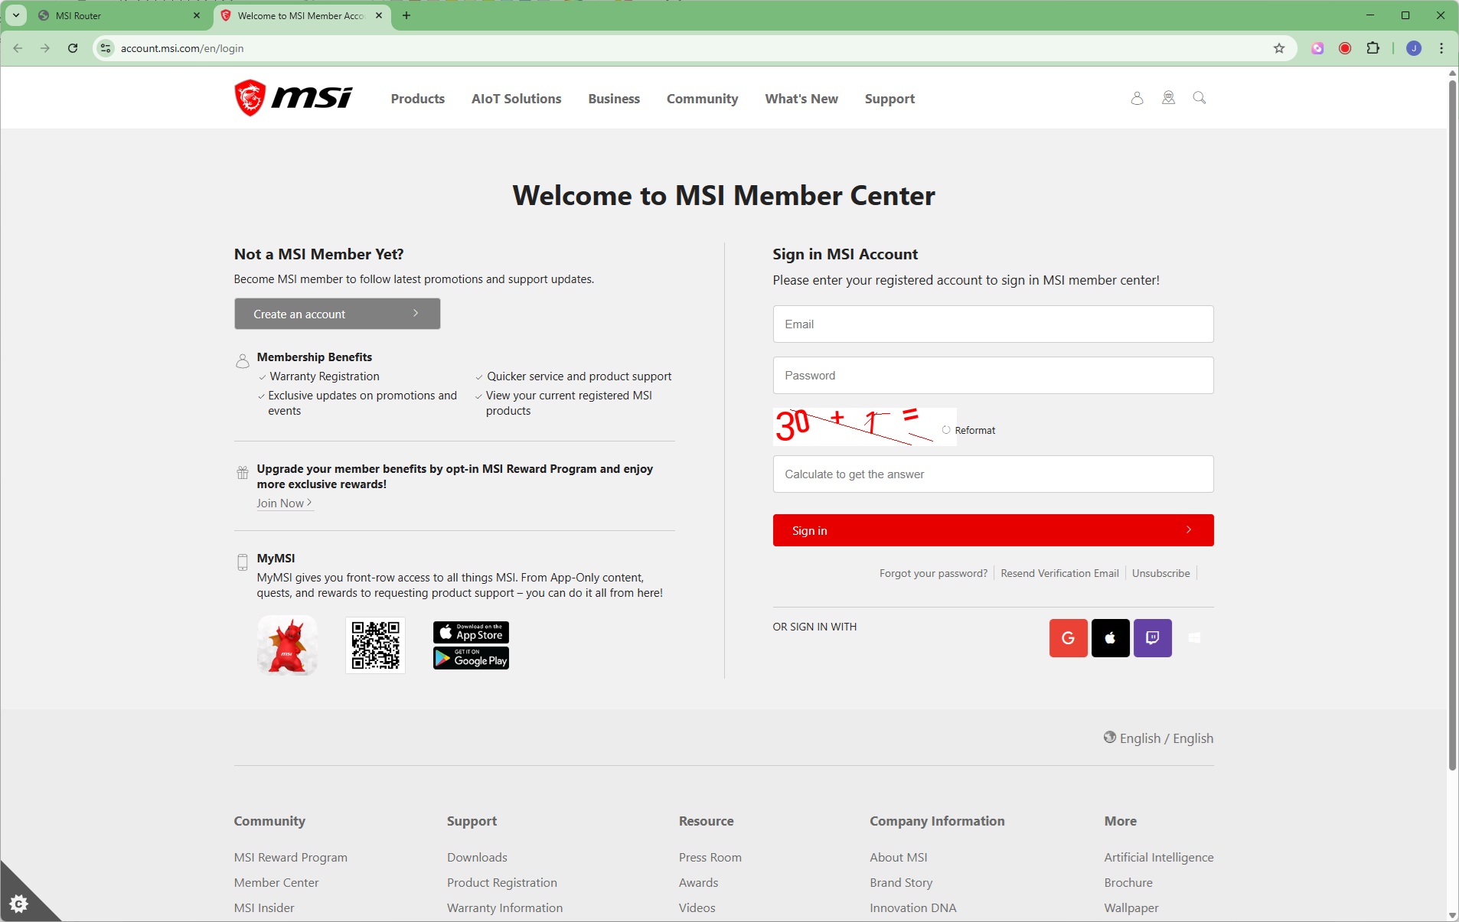
Task: Open the AIoT Solutions menu
Action: [516, 99]
